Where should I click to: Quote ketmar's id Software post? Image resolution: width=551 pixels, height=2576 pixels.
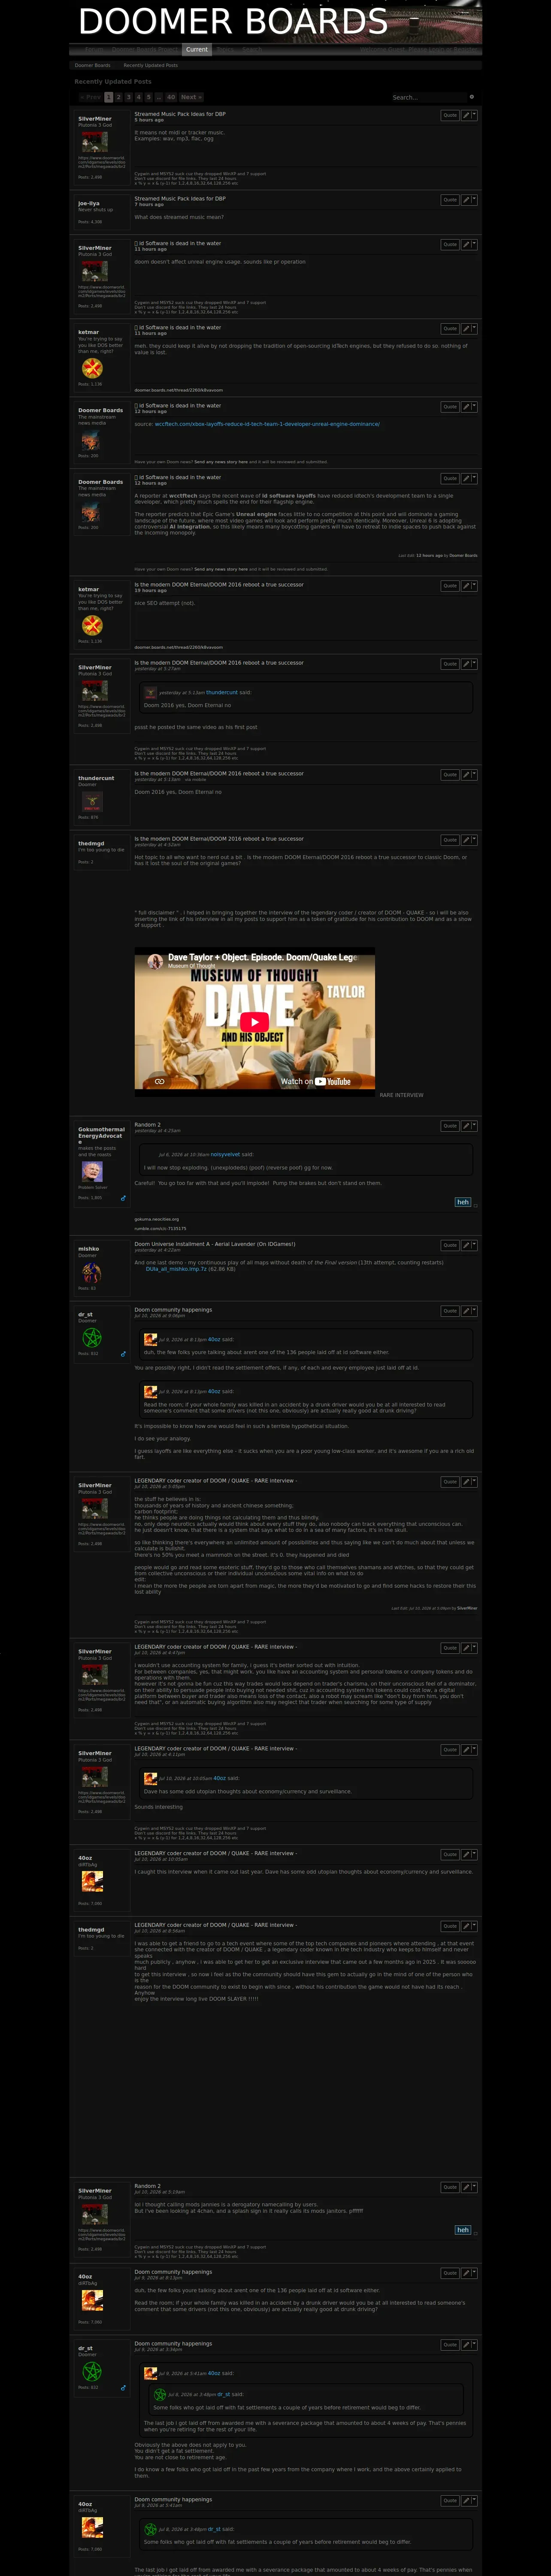450,329
